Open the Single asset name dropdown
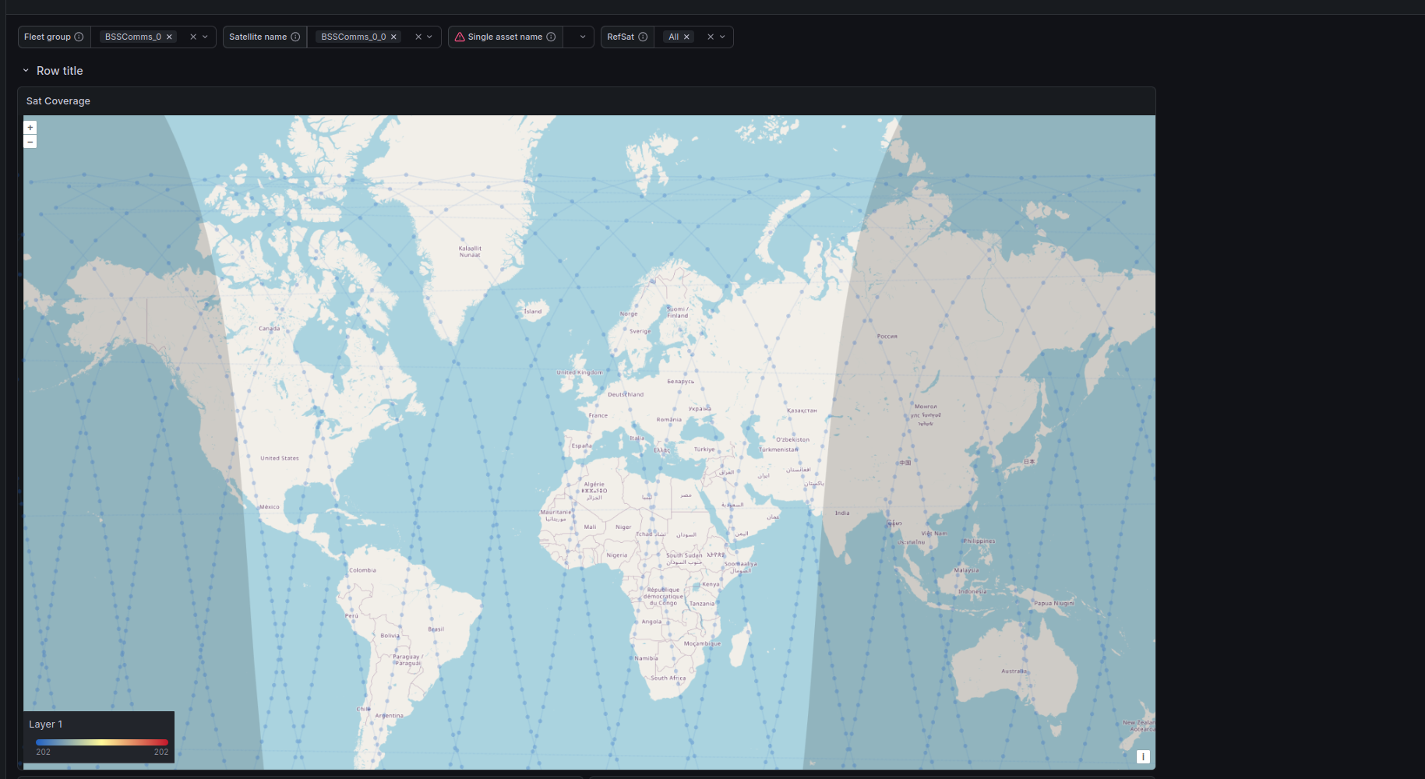Viewport: 1425px width, 779px height. (582, 37)
